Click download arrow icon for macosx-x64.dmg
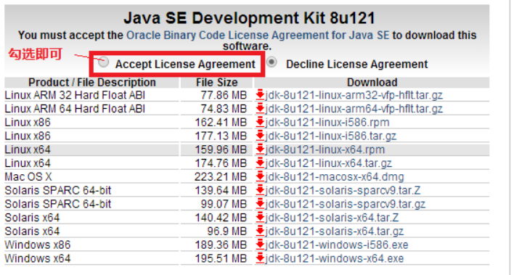Image resolution: width=514 pixels, height=275 pixels. click(261, 176)
